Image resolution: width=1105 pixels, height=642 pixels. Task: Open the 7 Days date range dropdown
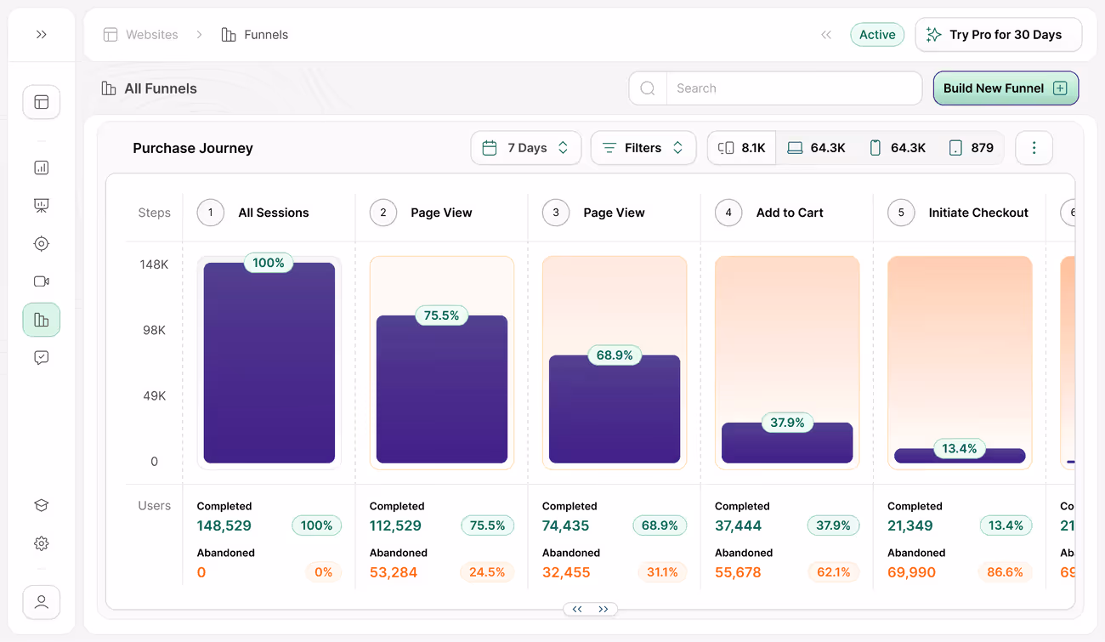click(525, 147)
